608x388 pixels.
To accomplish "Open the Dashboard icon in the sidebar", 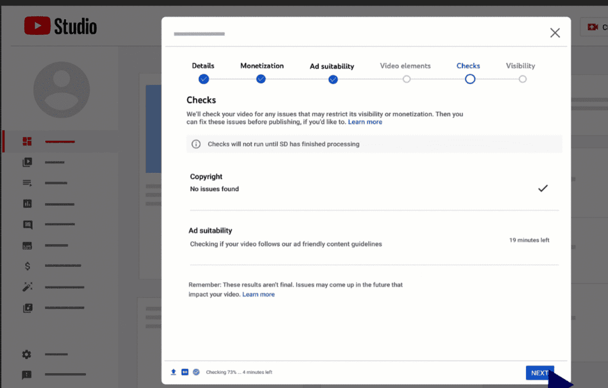I will [x=27, y=141].
